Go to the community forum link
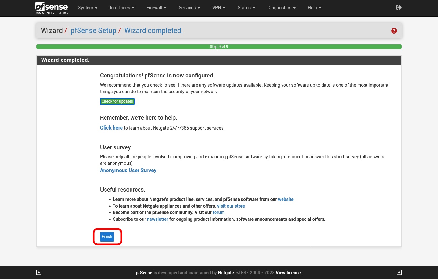Image resolution: width=438 pixels, height=279 pixels. (x=219, y=212)
